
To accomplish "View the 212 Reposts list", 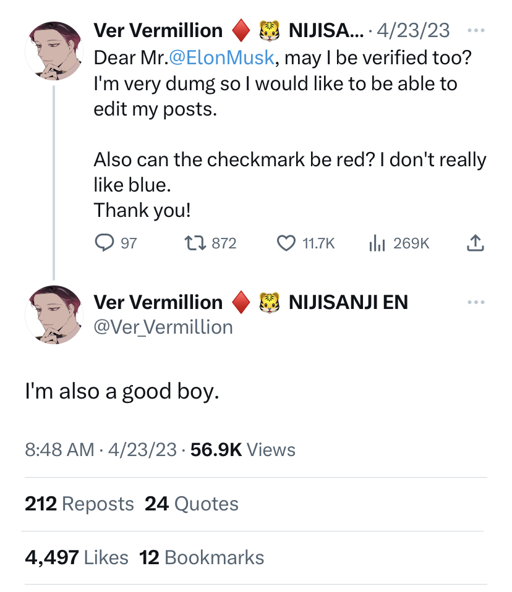I will point(79,504).
